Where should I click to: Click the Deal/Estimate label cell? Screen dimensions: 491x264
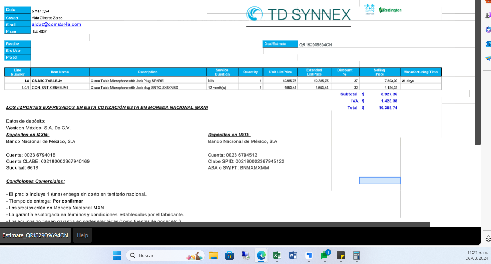(281, 44)
